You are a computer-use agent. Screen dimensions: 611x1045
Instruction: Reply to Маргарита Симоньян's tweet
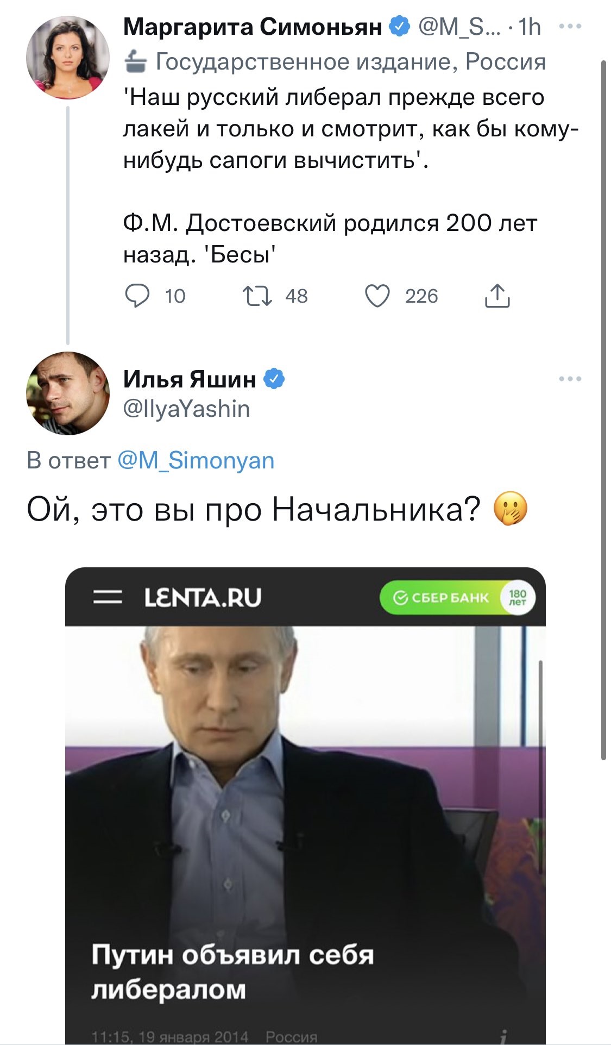[x=137, y=296]
